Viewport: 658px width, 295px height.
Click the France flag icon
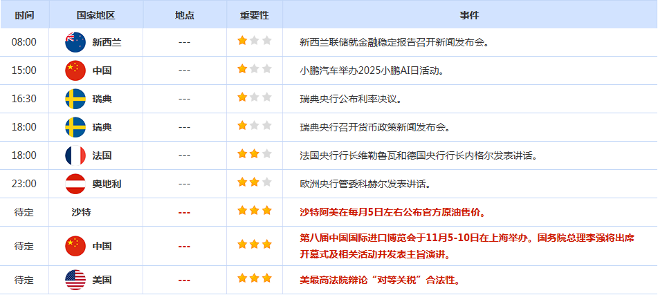click(75, 155)
